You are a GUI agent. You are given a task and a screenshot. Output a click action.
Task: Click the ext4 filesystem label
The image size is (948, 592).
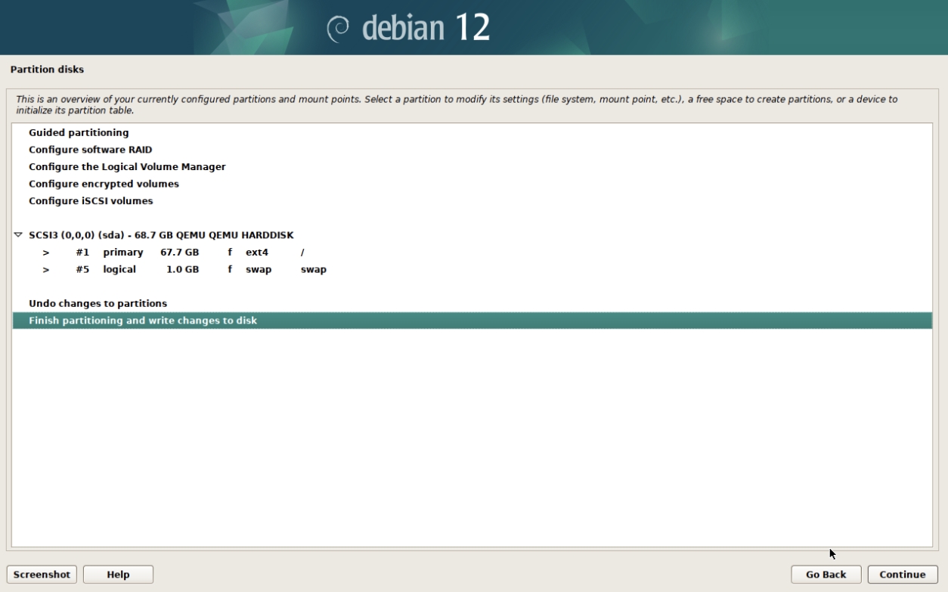(257, 253)
